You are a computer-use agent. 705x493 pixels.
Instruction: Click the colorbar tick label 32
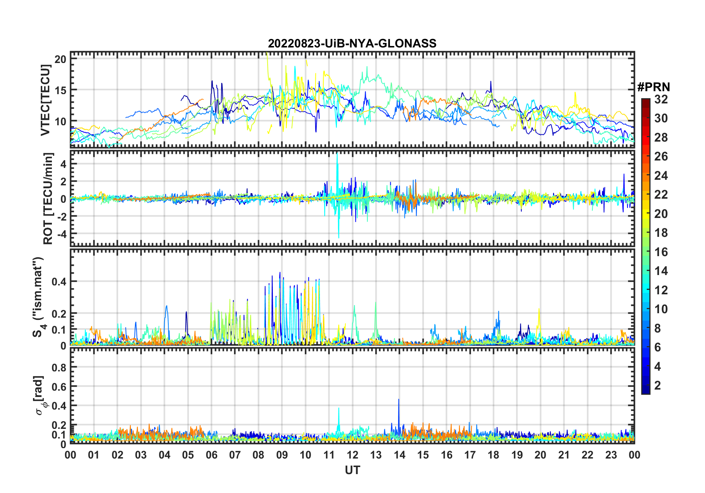coord(661,99)
